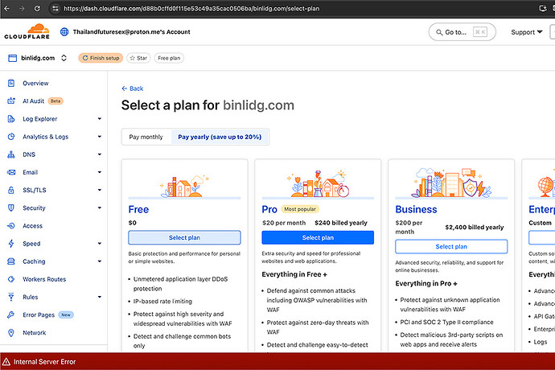The height and width of the screenshot is (370, 555).
Task: Click the Free plan badge
Action: tap(169, 58)
